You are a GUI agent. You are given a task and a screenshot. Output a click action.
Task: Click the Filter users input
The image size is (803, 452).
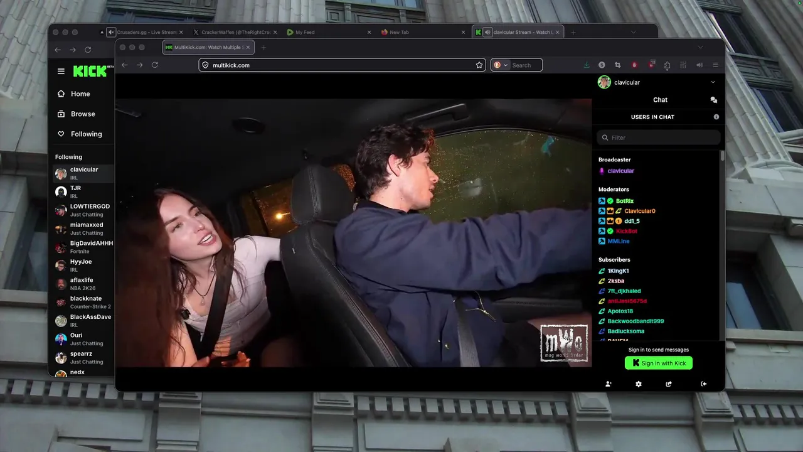(x=659, y=137)
